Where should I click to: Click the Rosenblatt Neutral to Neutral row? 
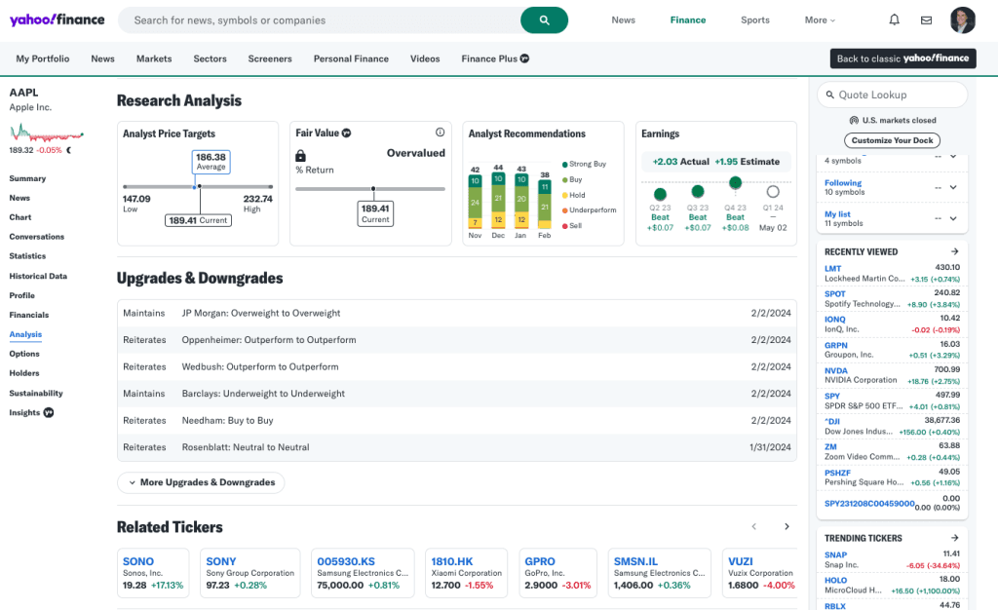click(x=457, y=447)
